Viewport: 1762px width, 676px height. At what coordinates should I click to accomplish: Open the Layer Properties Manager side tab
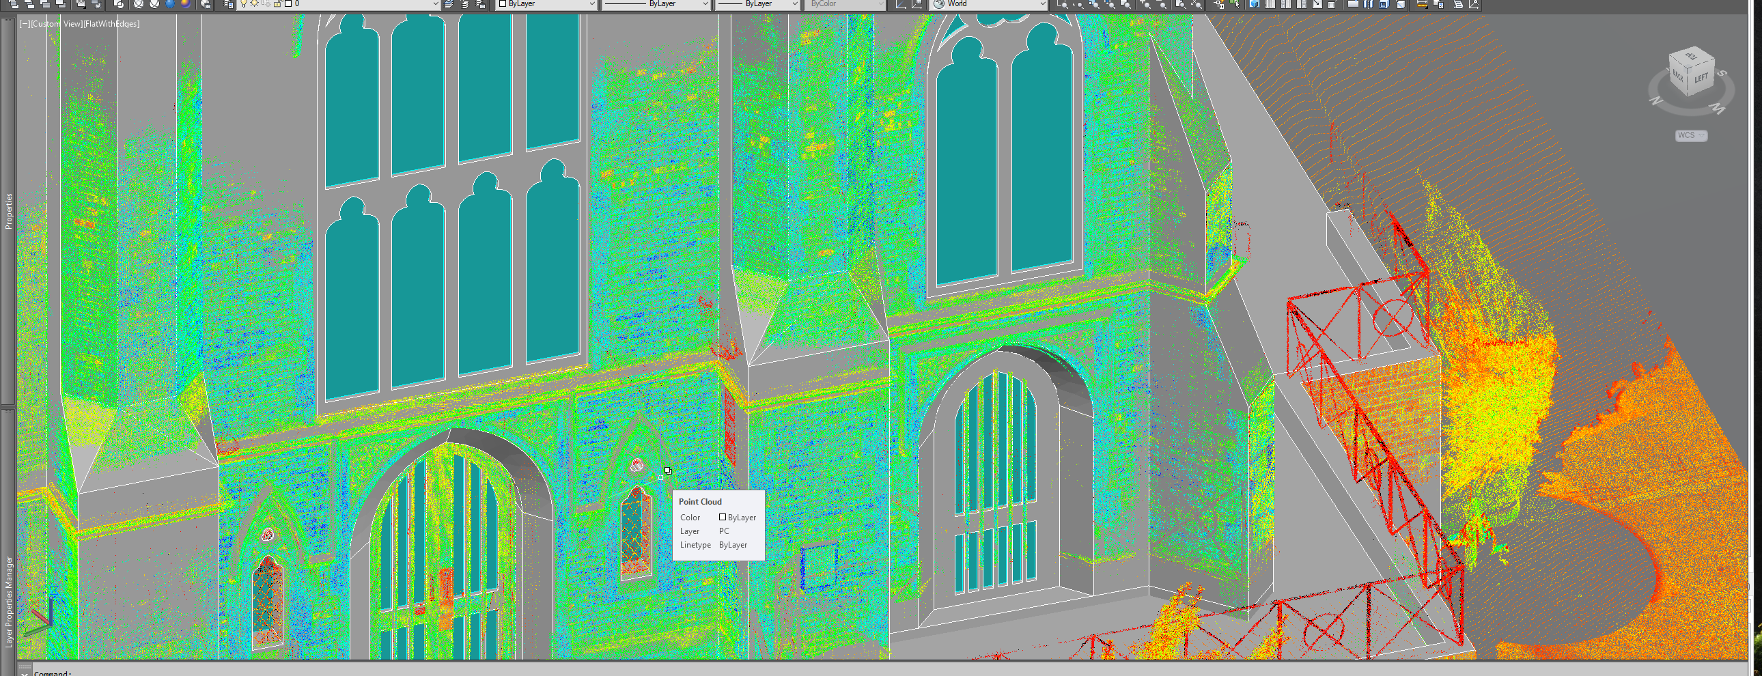[x=8, y=601]
